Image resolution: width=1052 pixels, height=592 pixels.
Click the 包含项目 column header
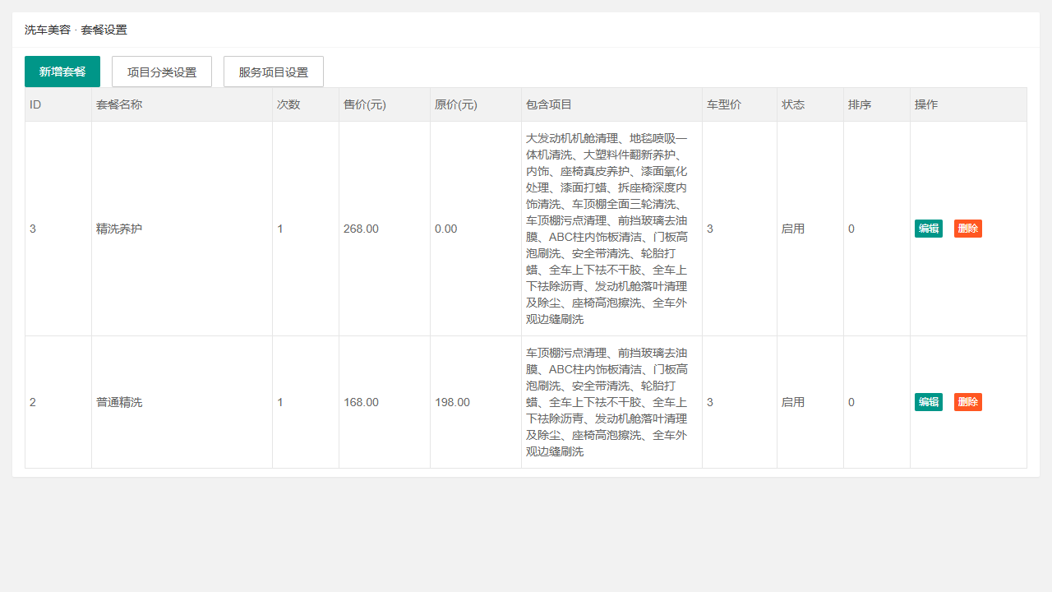click(x=611, y=104)
